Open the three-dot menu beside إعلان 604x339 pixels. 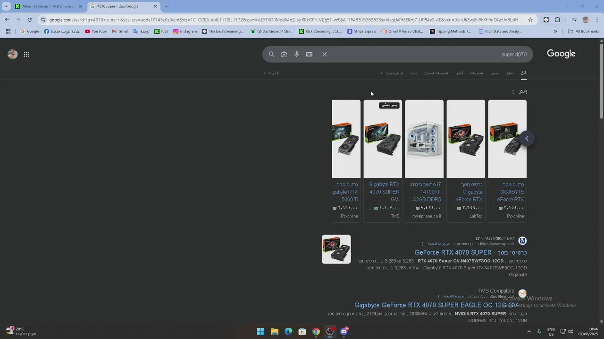(513, 92)
